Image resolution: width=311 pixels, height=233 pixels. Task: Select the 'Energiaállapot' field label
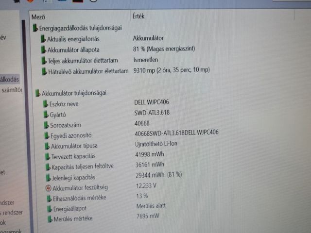pyautogui.click(x=70, y=209)
